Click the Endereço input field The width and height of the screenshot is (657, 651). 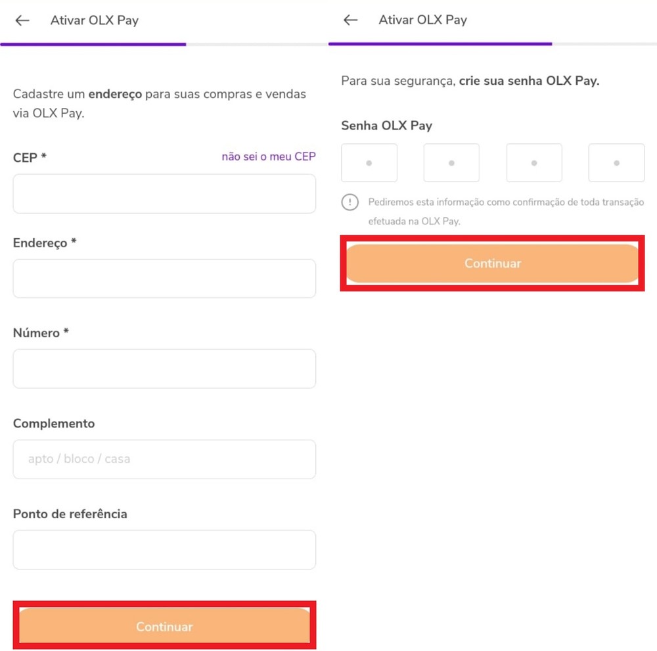[164, 278]
